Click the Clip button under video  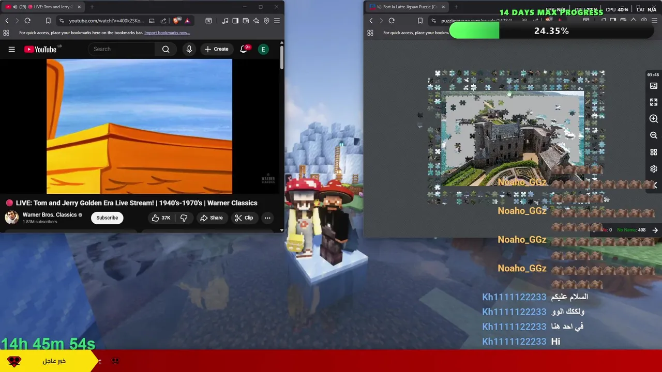[x=244, y=218]
